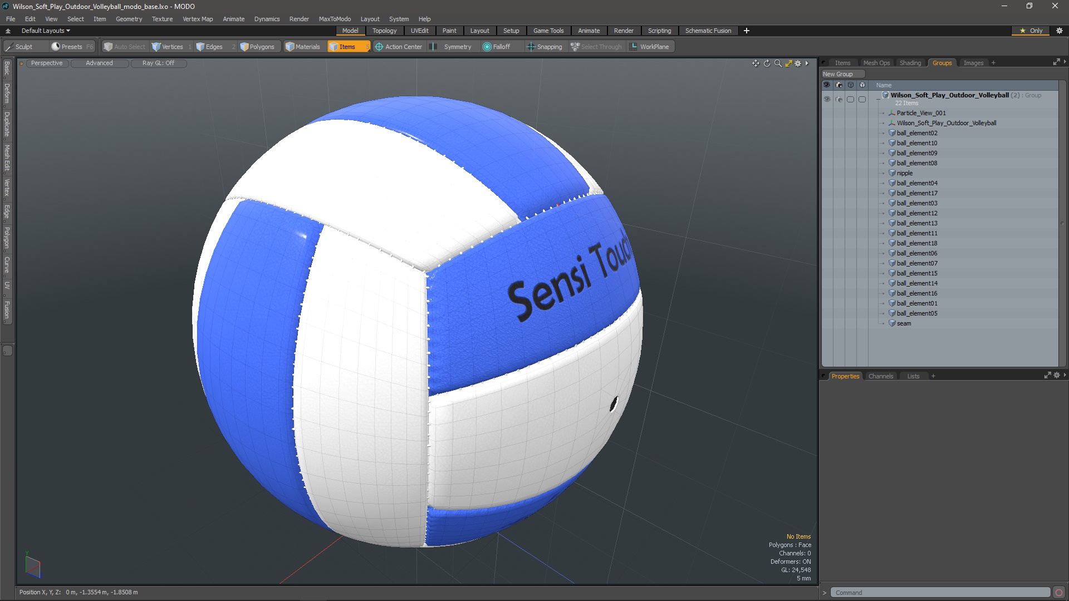Switch to the Shading panel tab
This screenshot has height=601, width=1069.
[x=910, y=63]
